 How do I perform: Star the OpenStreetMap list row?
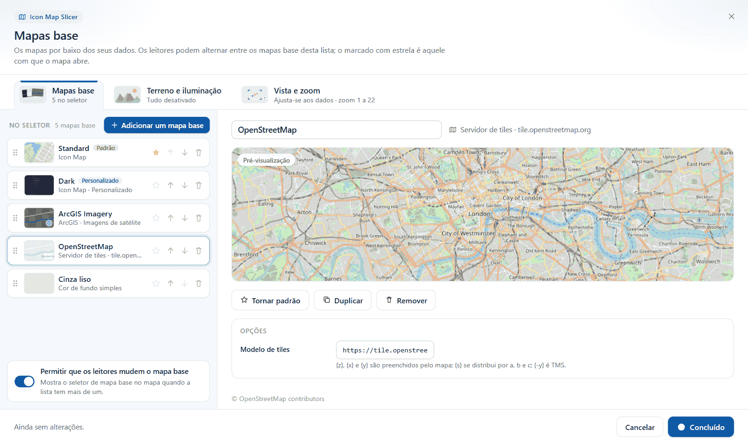pos(156,251)
